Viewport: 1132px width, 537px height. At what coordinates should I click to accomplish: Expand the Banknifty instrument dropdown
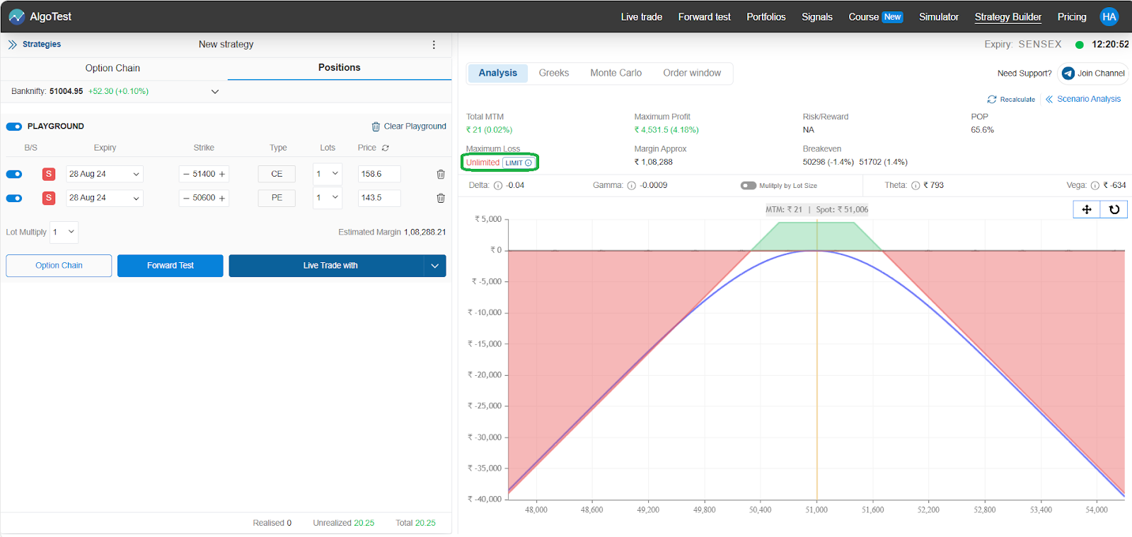[215, 92]
